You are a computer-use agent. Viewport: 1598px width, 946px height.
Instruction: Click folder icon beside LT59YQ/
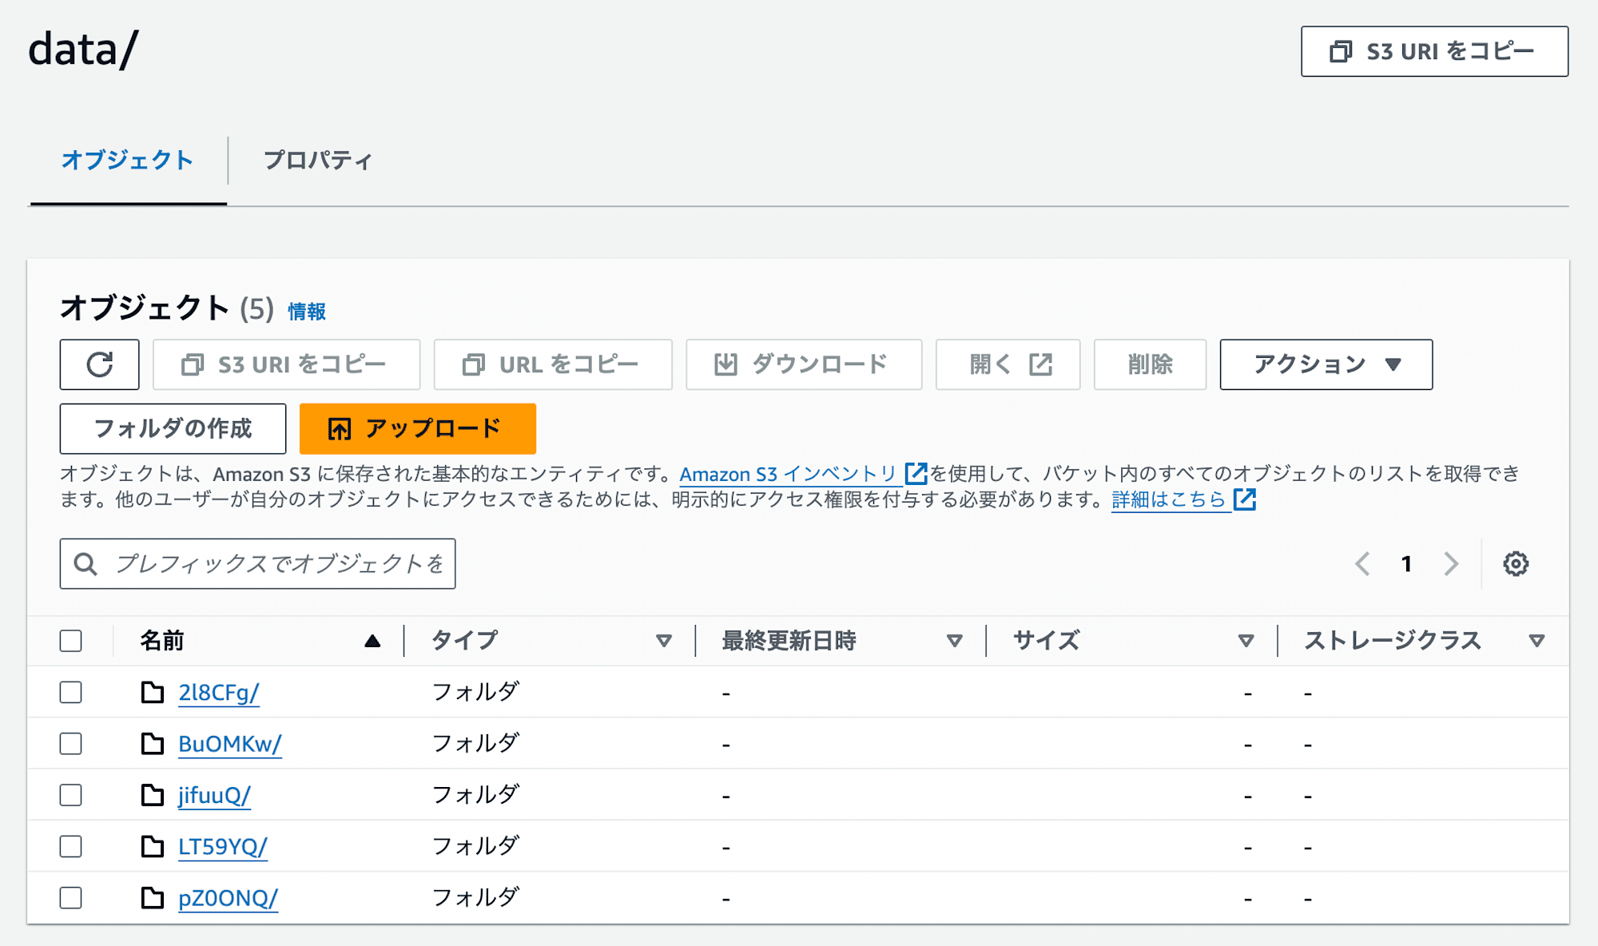(152, 846)
